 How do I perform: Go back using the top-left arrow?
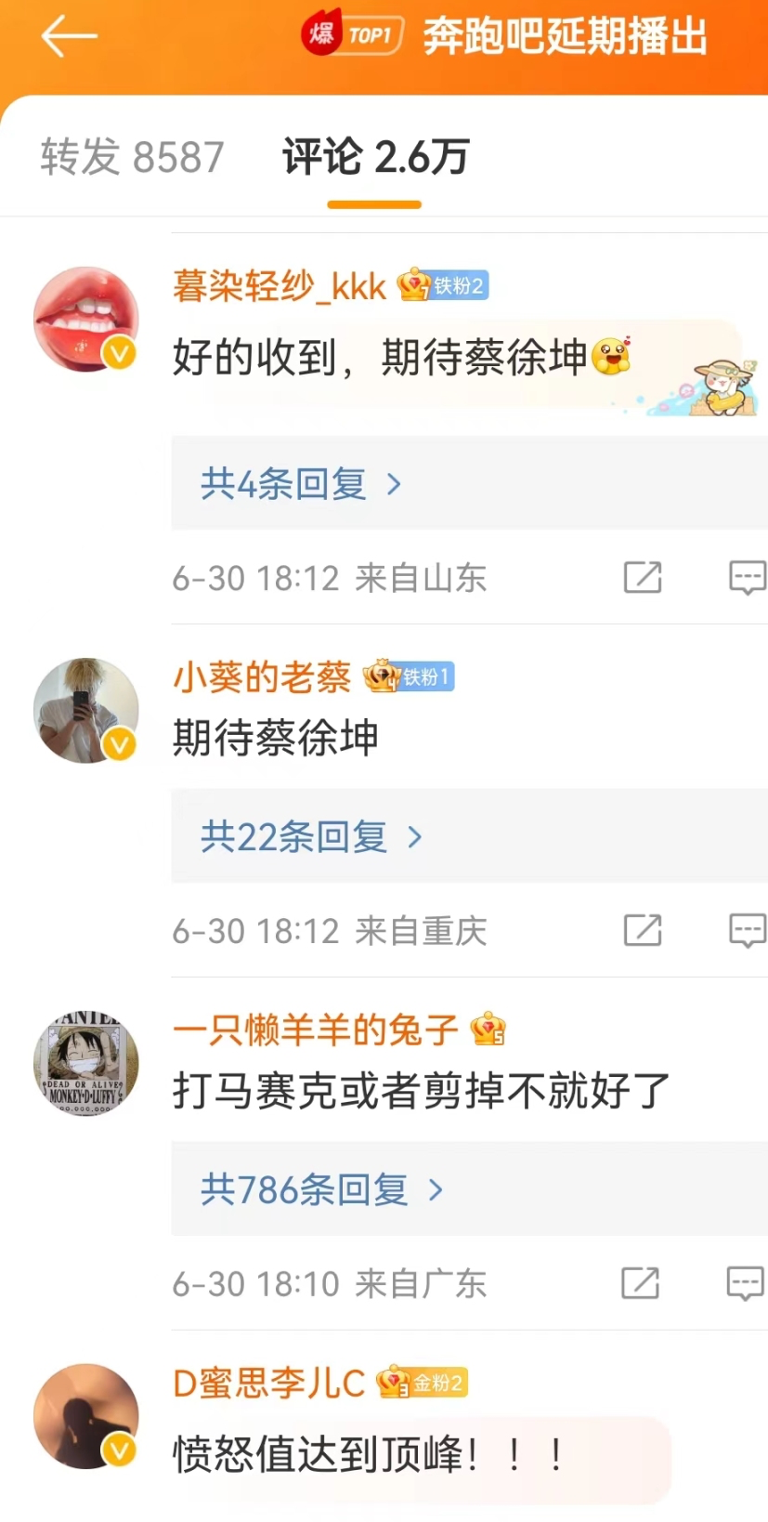(x=70, y=36)
